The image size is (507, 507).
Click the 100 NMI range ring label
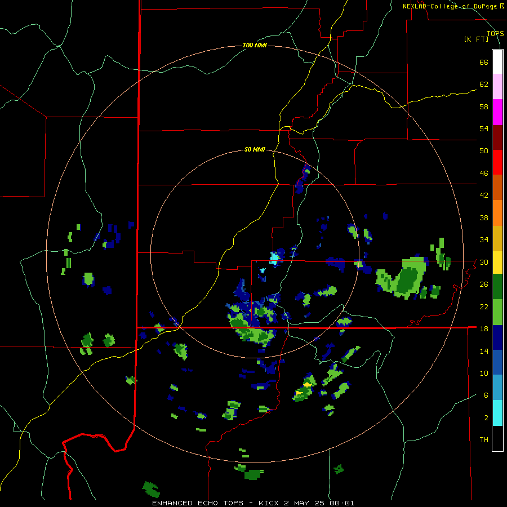255,45
